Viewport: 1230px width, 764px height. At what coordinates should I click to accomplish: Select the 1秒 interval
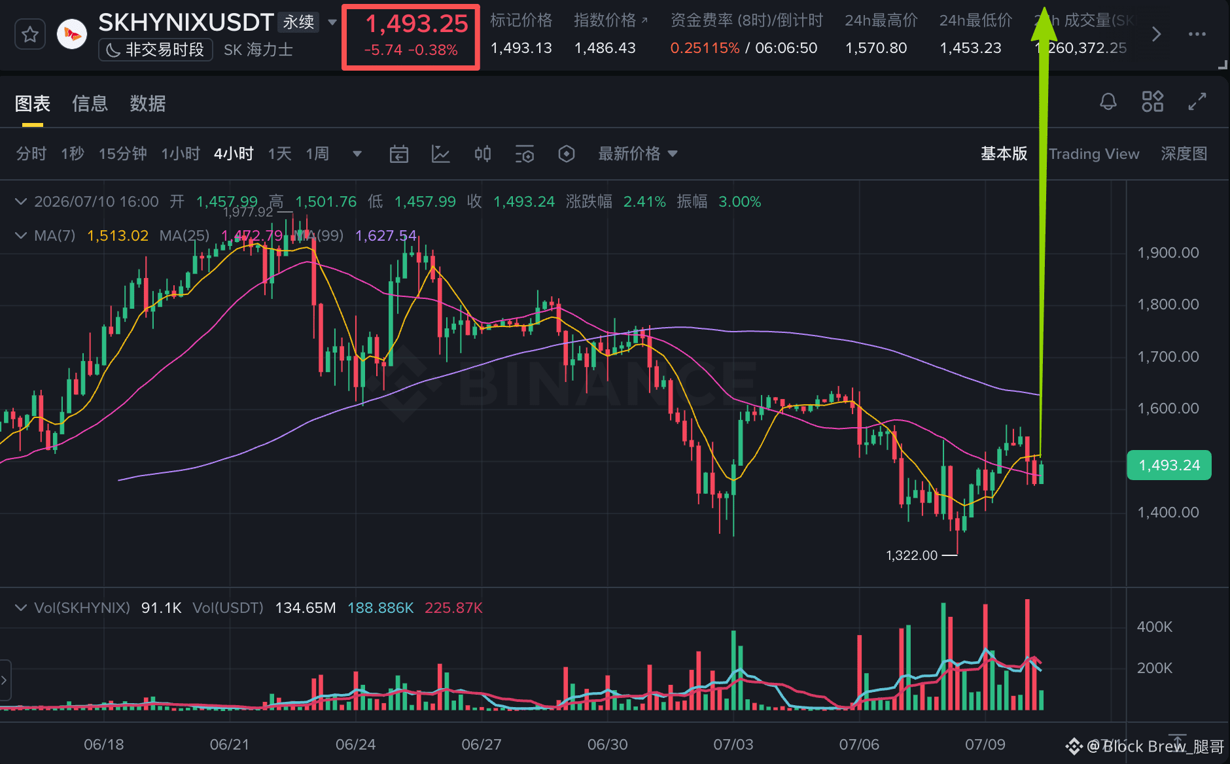pyautogui.click(x=73, y=154)
